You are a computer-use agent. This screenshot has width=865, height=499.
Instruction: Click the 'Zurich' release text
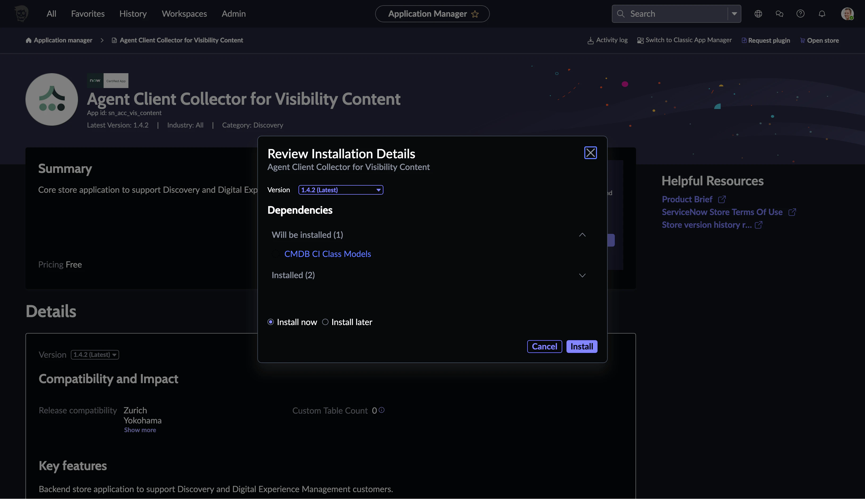coord(135,410)
